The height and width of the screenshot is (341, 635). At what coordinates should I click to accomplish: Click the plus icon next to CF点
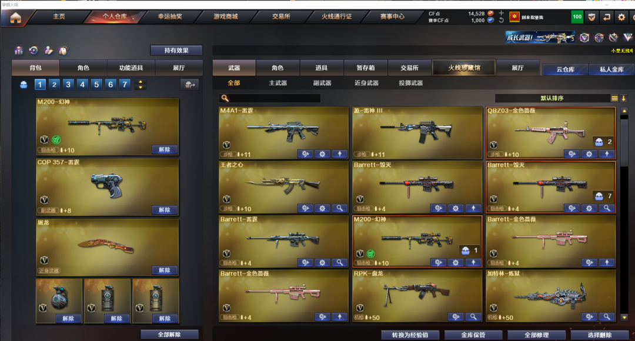(x=501, y=13)
